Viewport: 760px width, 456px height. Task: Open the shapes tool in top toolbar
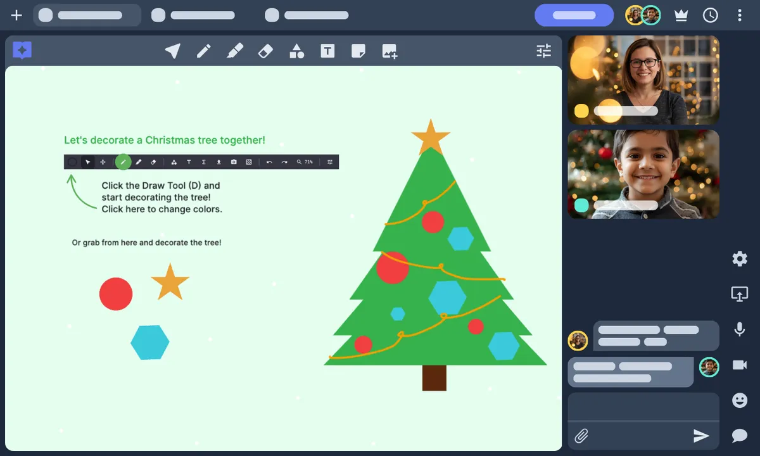[296, 51]
